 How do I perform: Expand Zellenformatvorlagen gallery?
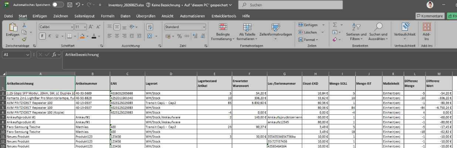[275, 32]
